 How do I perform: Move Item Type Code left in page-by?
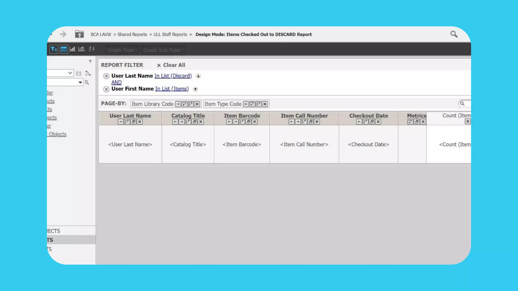tap(246, 104)
